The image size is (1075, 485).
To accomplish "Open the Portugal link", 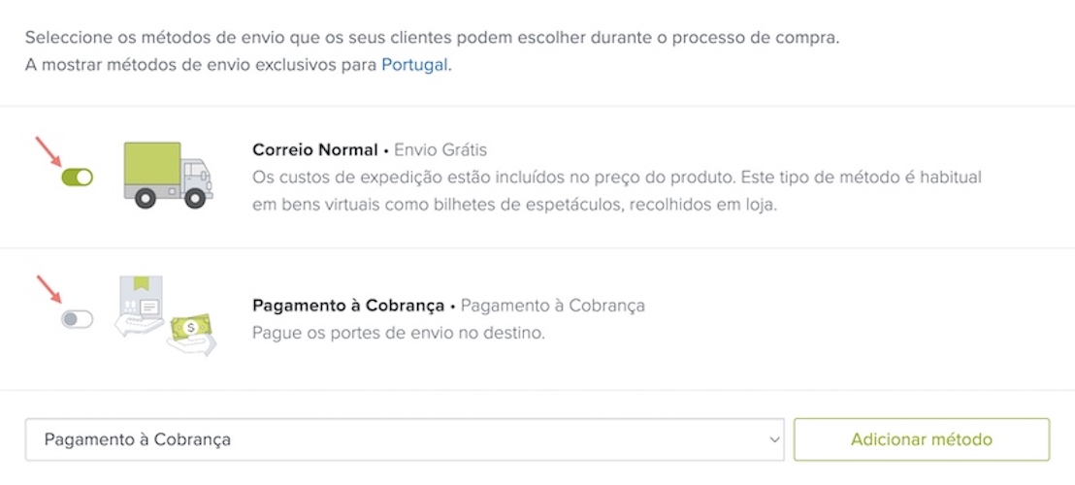I will click(x=414, y=66).
